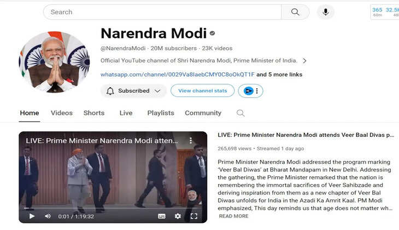
Task: Switch to the Videos tab
Action: [62, 113]
